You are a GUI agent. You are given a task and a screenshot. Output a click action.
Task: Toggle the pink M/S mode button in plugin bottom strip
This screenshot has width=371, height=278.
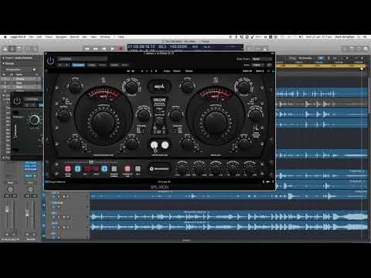[x=68, y=168]
